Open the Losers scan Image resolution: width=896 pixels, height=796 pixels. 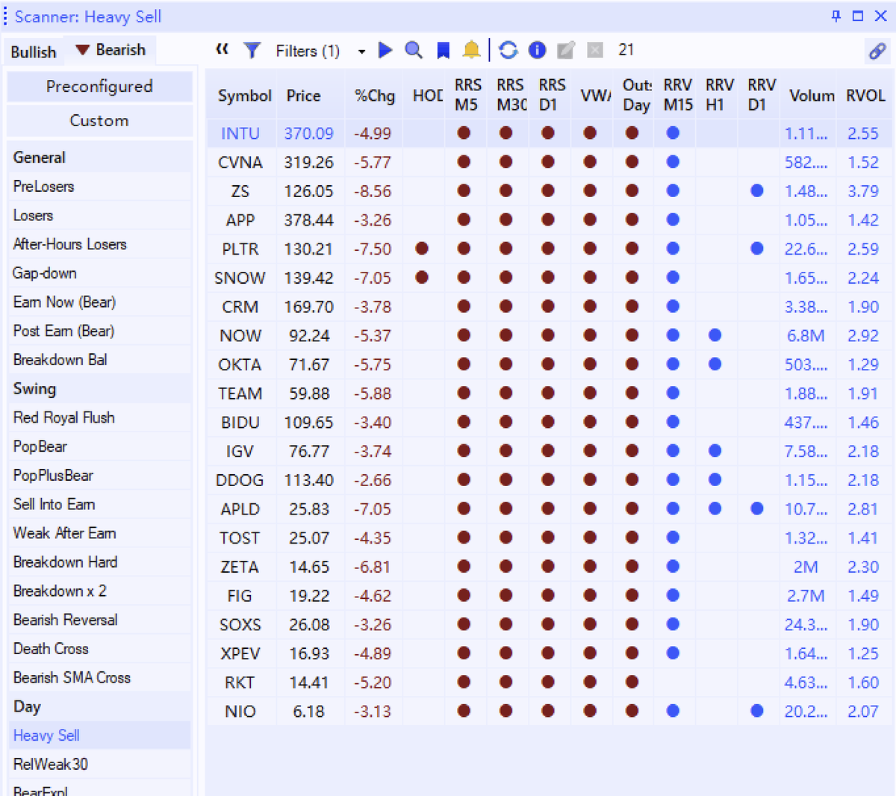(99, 216)
